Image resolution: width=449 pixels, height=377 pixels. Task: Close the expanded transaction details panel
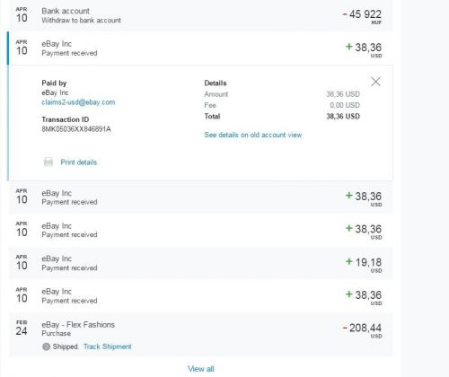coord(375,82)
